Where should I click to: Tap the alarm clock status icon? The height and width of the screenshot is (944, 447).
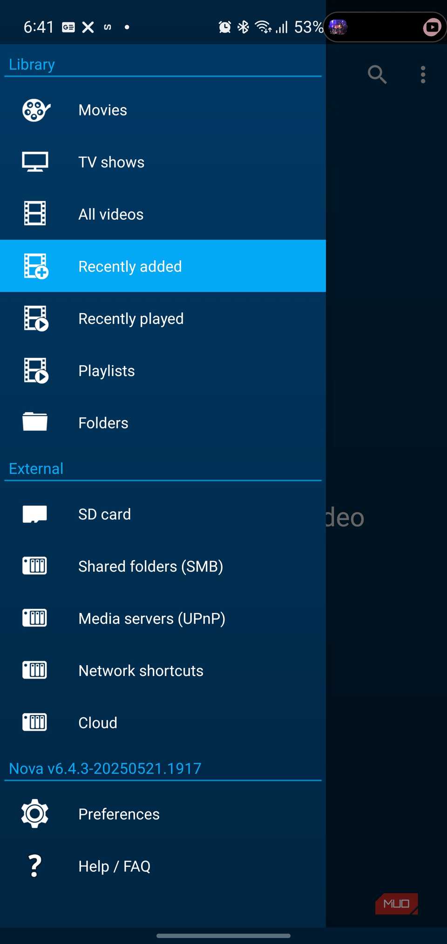click(x=225, y=27)
